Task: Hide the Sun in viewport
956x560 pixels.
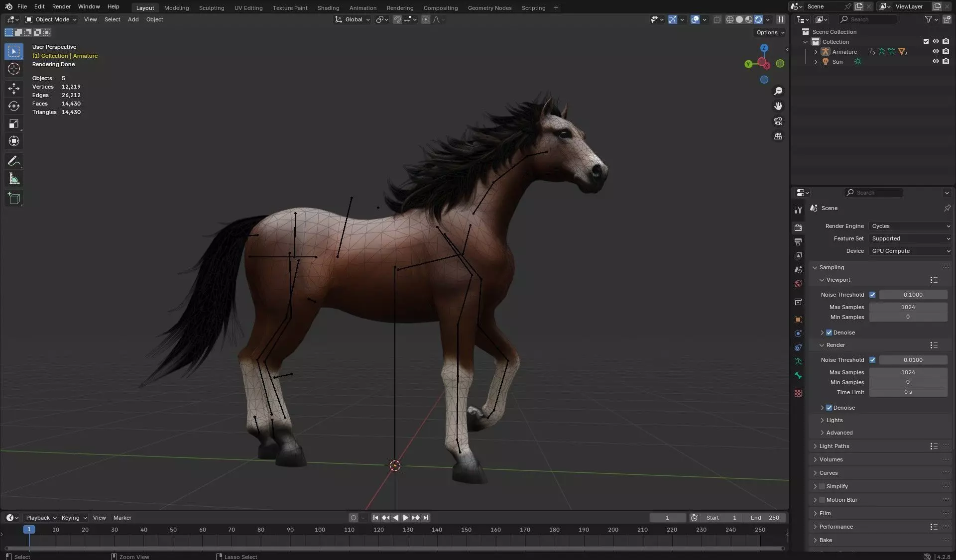Action: (936, 62)
